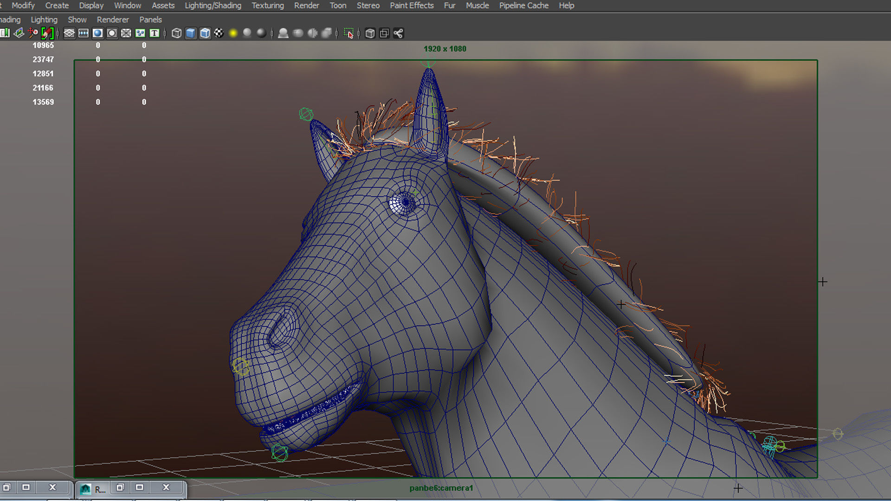Click the heads-up value 23747
This screenshot has height=501, width=891.
click(43, 59)
